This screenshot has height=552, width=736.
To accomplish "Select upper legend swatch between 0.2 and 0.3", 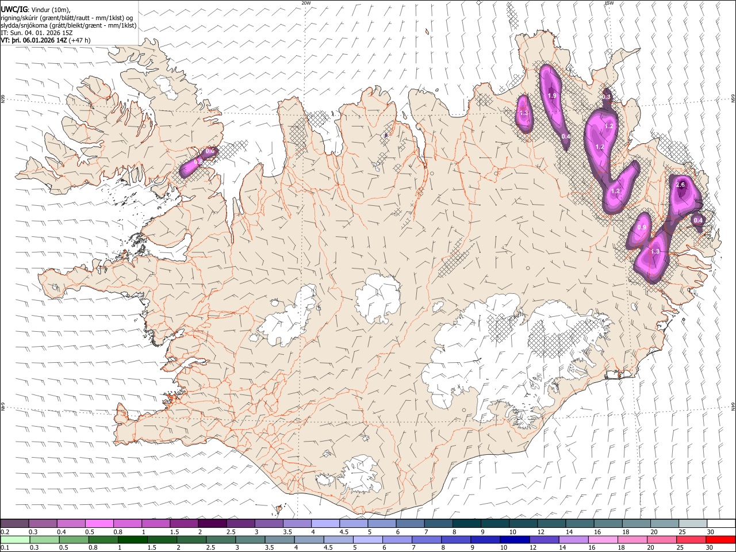I will click(14, 524).
